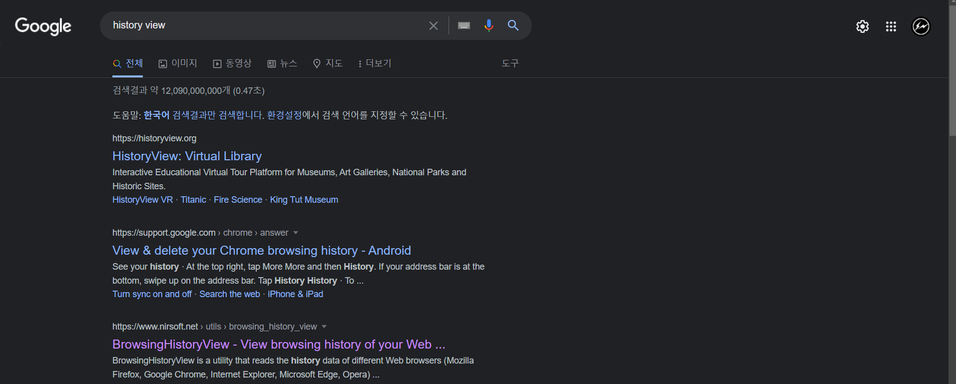
Task: Open the on-screen keyboard input tool
Action: click(464, 25)
